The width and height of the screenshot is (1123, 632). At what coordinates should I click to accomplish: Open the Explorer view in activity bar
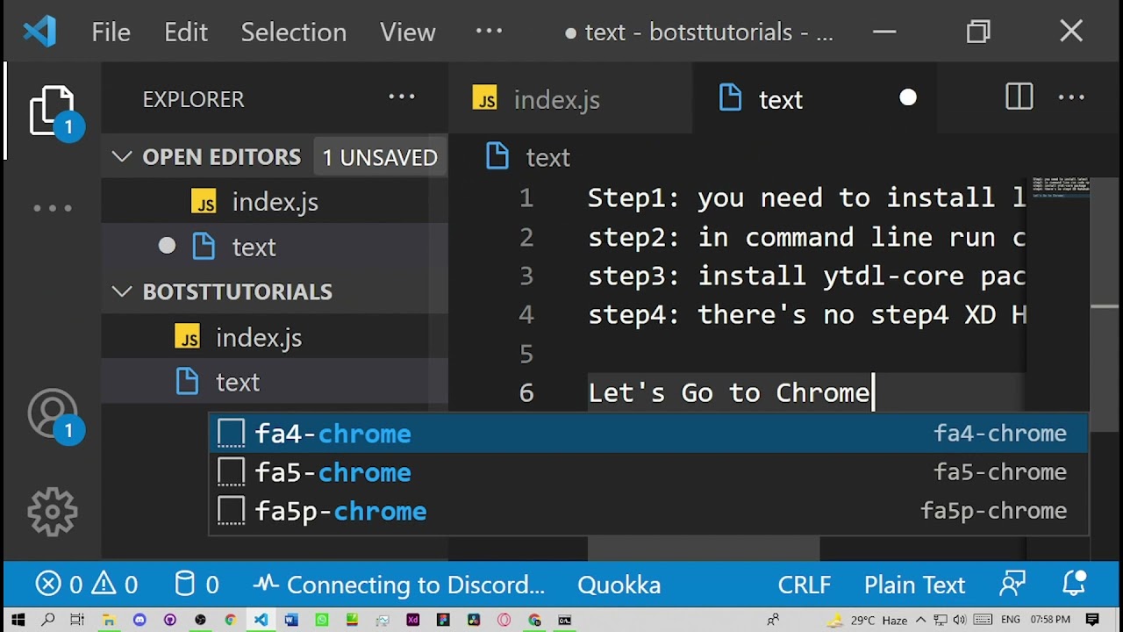coord(52,111)
